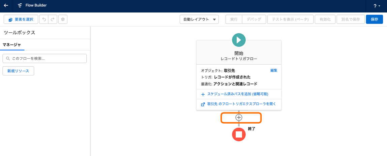Screen dimensions: 387x156
Task: Add a scheduled path via スケジュール済みパスを追加
Action: [235, 94]
